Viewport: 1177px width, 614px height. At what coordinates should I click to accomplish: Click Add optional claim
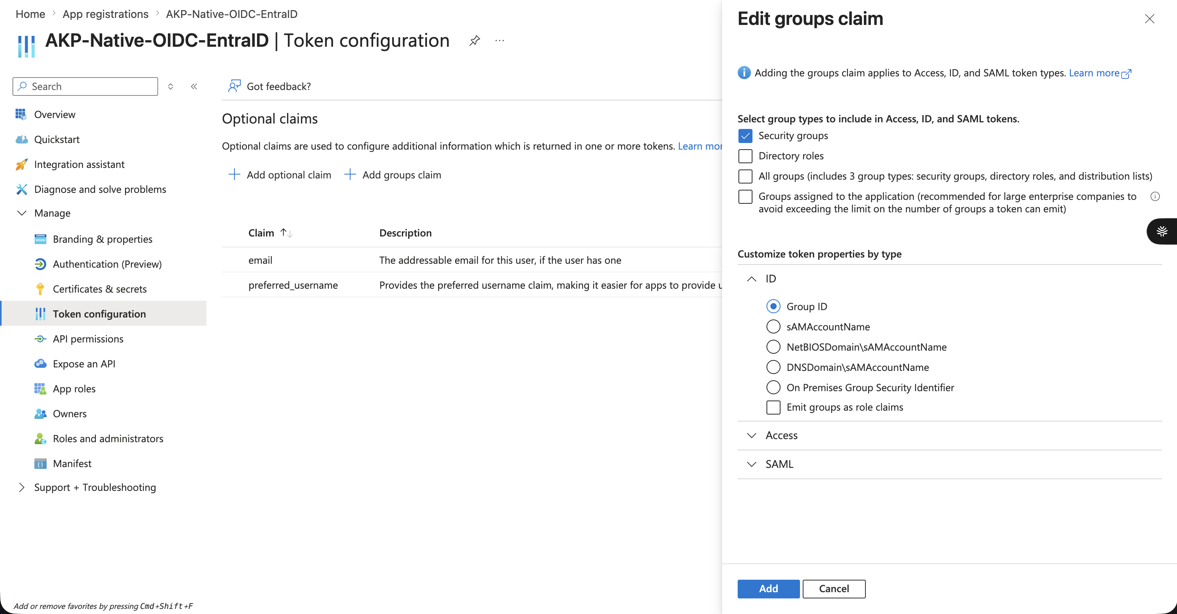pos(280,175)
